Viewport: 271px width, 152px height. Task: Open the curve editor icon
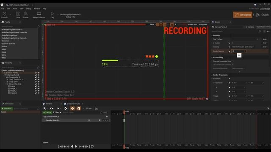(97, 109)
